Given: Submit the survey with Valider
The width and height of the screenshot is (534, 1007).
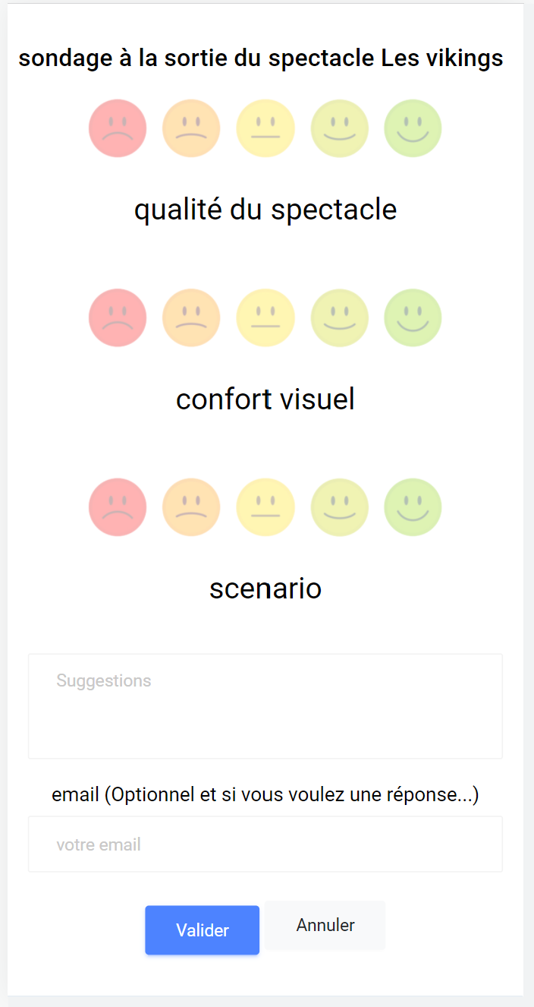Looking at the screenshot, I should coord(203,930).
